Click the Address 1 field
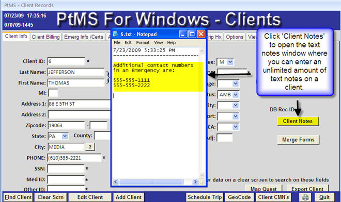The image size is (341, 202). click(x=79, y=104)
